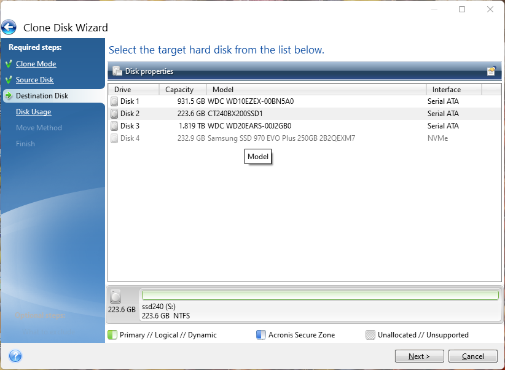Return to the Source Disk step

click(x=35, y=80)
